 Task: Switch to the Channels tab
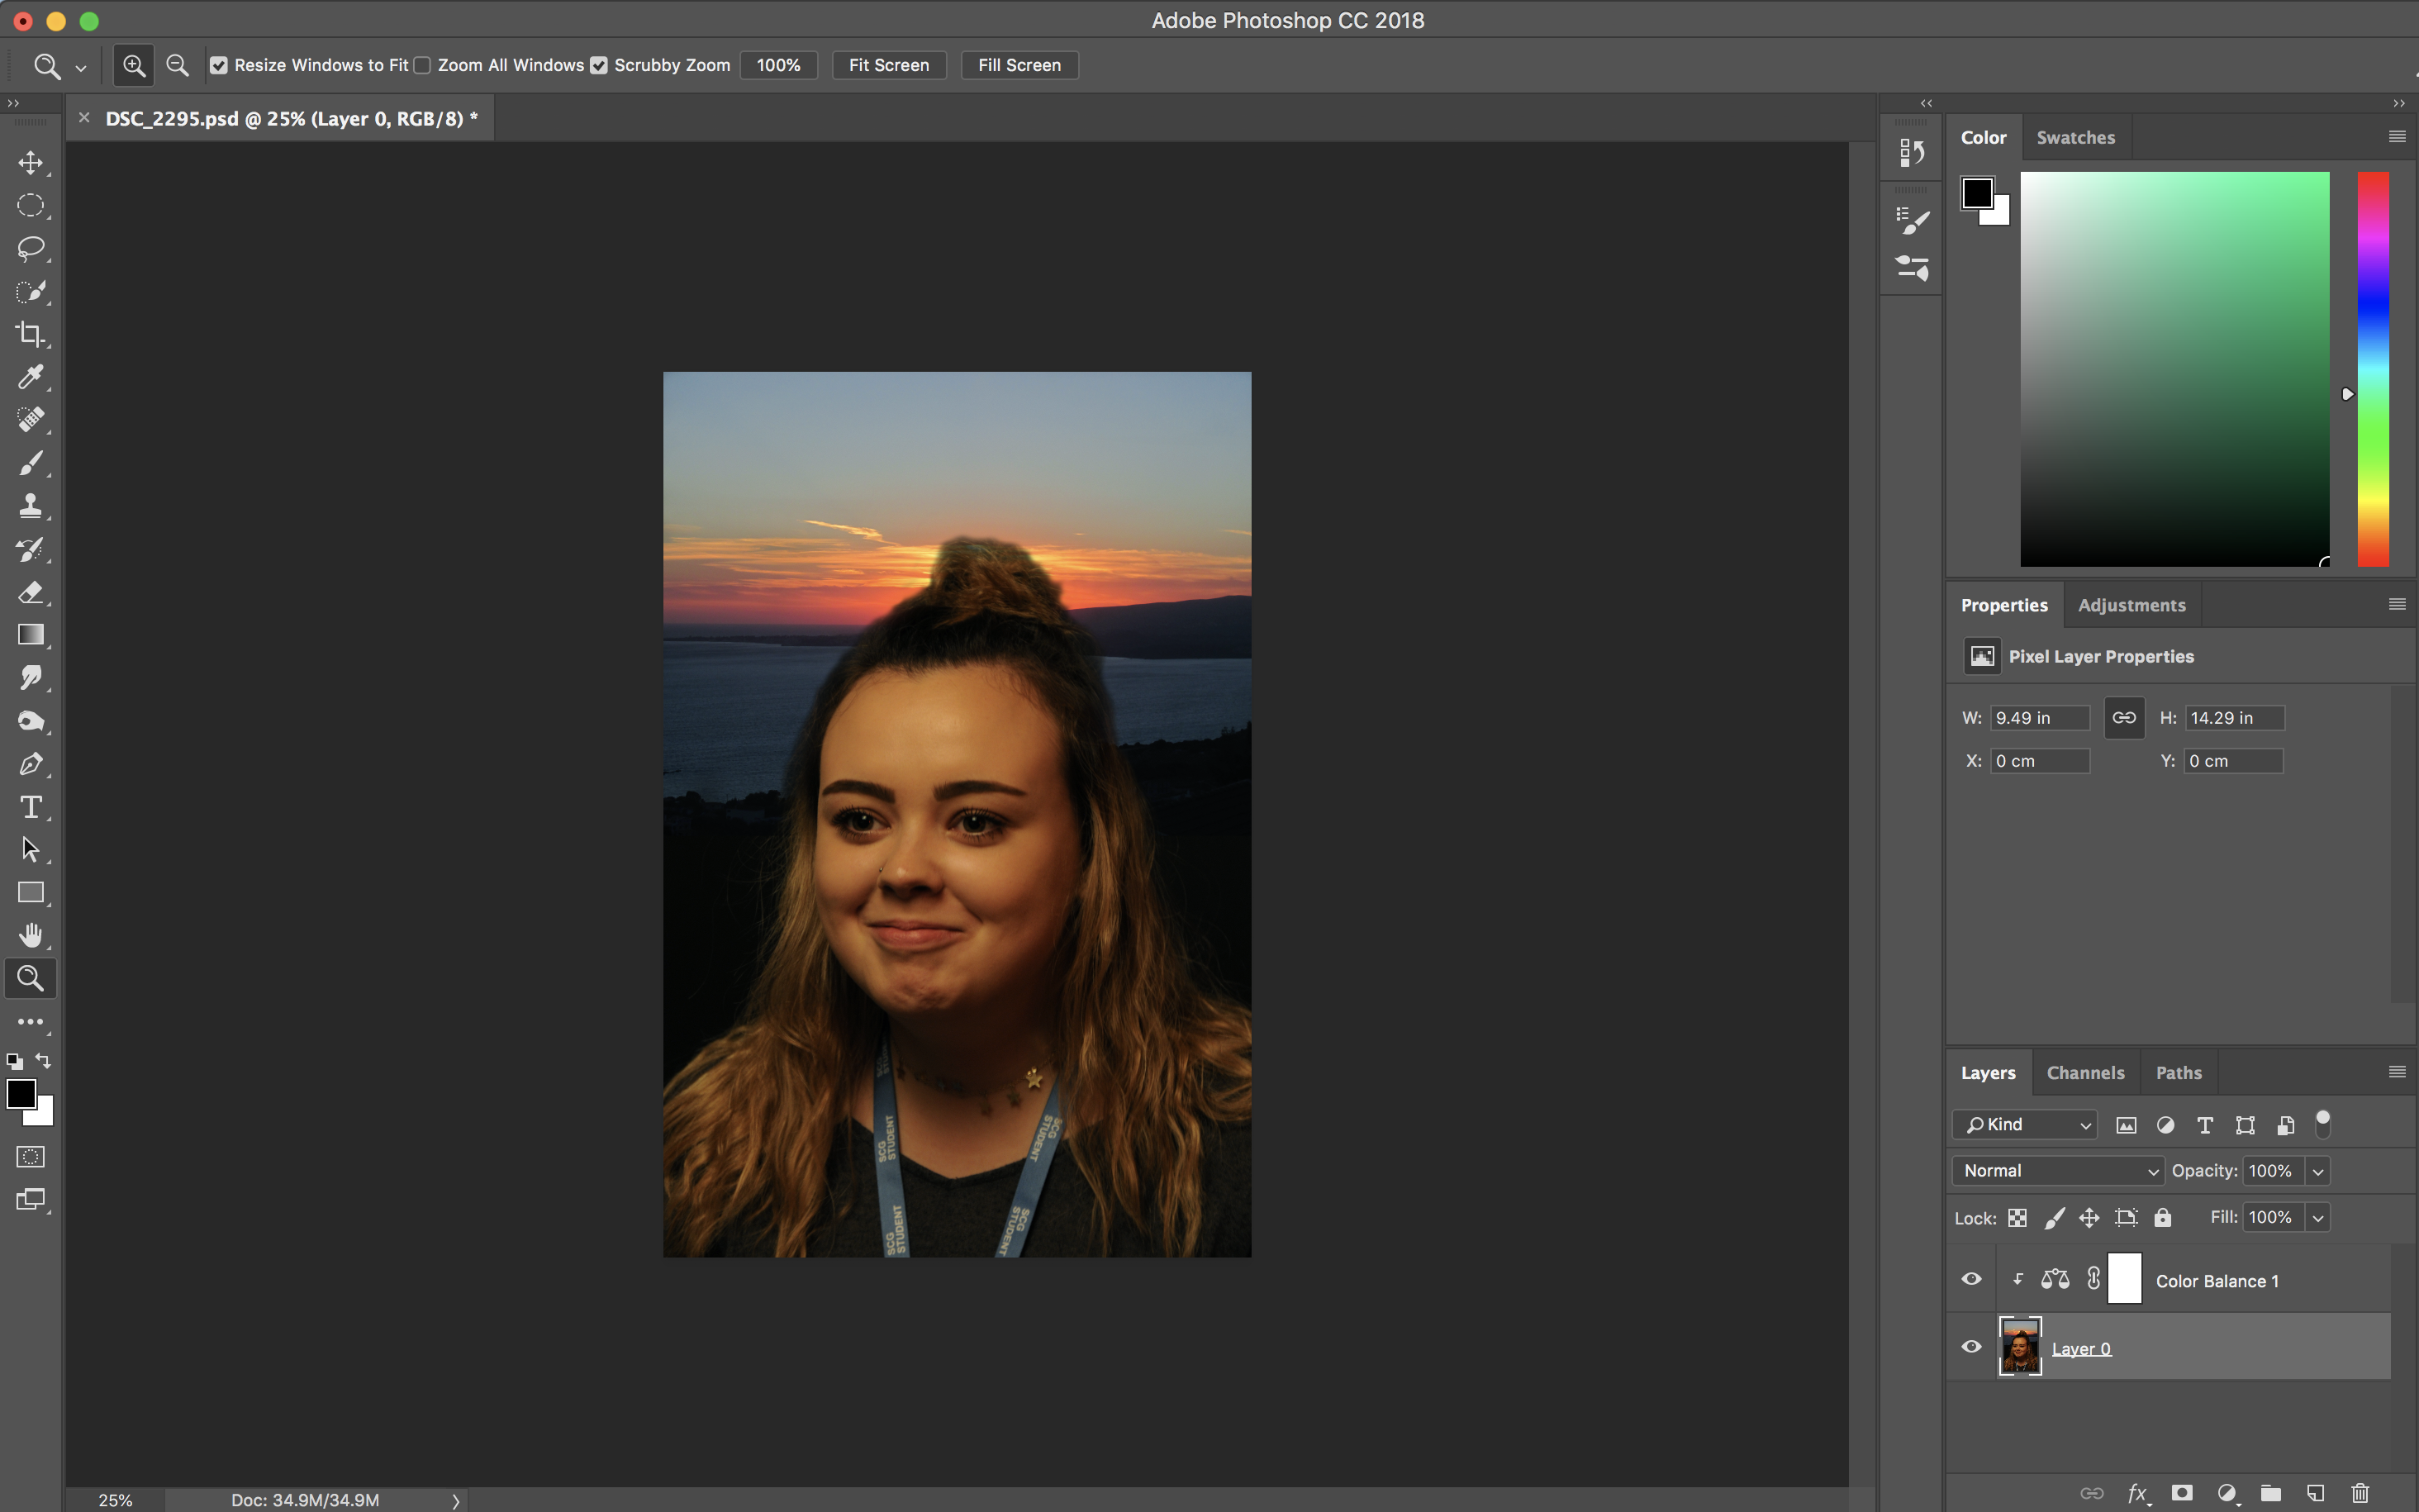pos(2085,1073)
